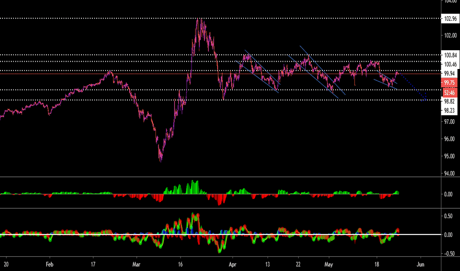Click the 97.00 price axis tick
This screenshot has width=460, height=271.
point(450,122)
